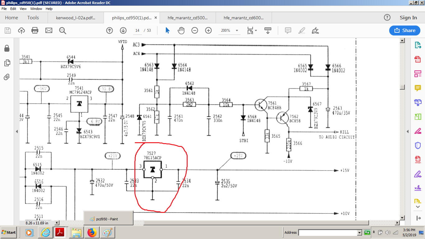425x239 pixels.
Task: Switch to hfe_marantz_cd600 tab
Action: (244, 18)
